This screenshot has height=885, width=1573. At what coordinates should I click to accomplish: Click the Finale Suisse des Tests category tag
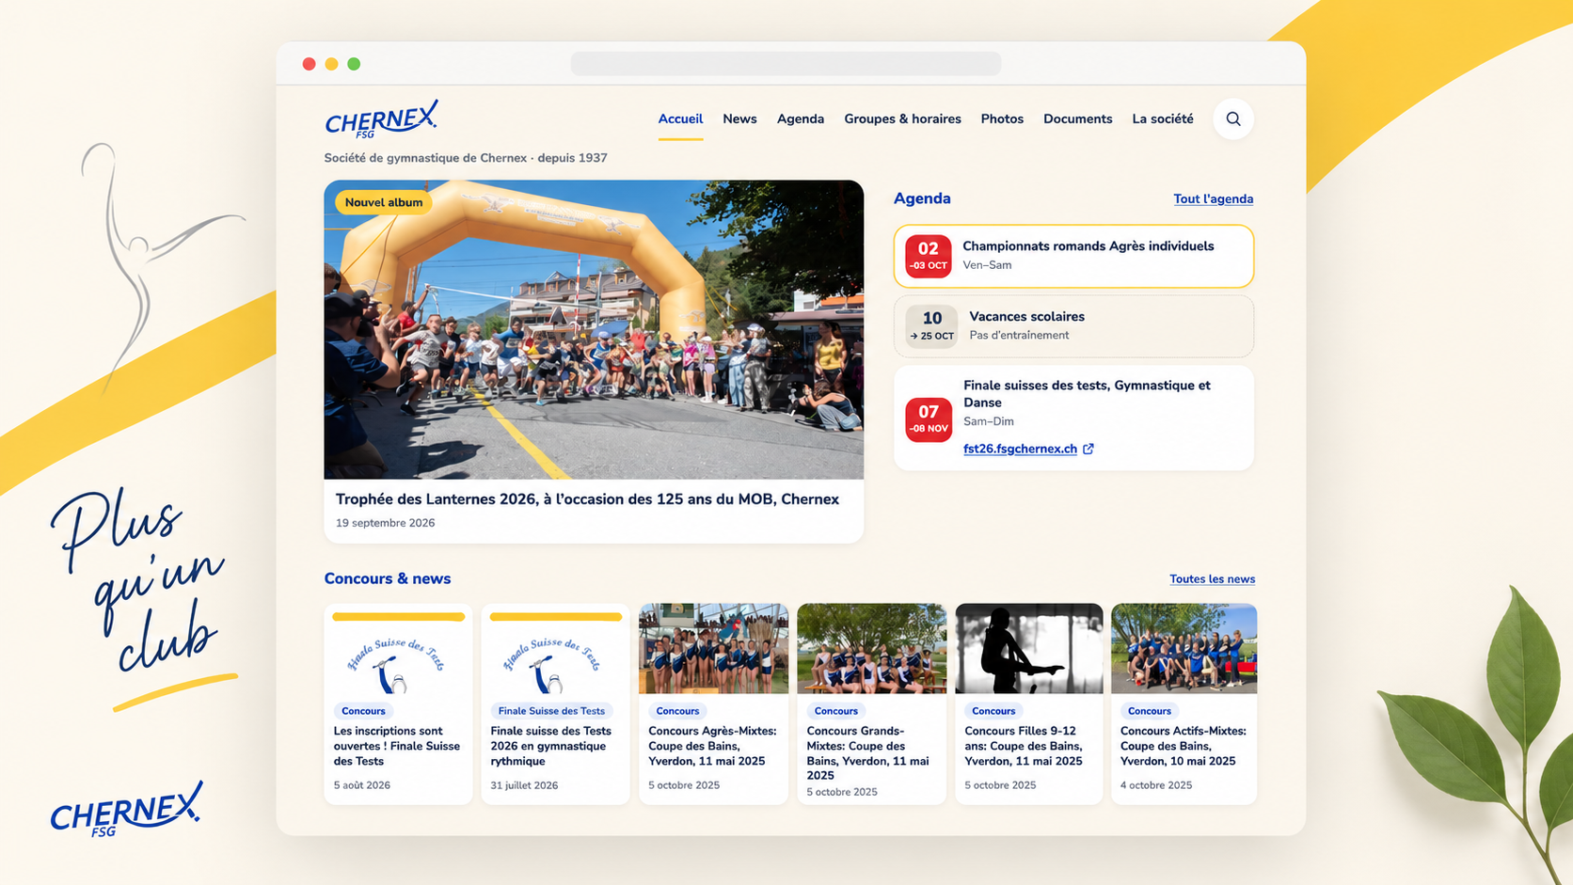tap(551, 711)
